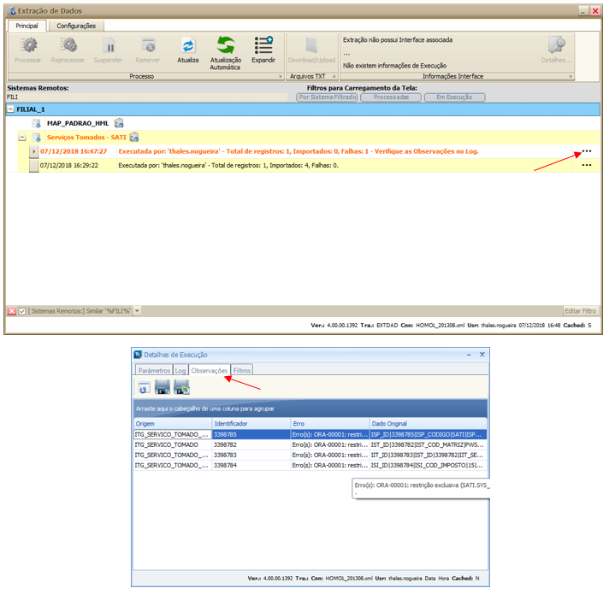Viewport: 609px width, 594px height.
Task: Click the refresh icon in Detalhes de Execução
Action: [x=144, y=387]
